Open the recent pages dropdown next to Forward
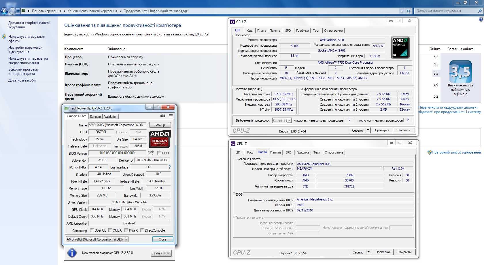 point(18,11)
